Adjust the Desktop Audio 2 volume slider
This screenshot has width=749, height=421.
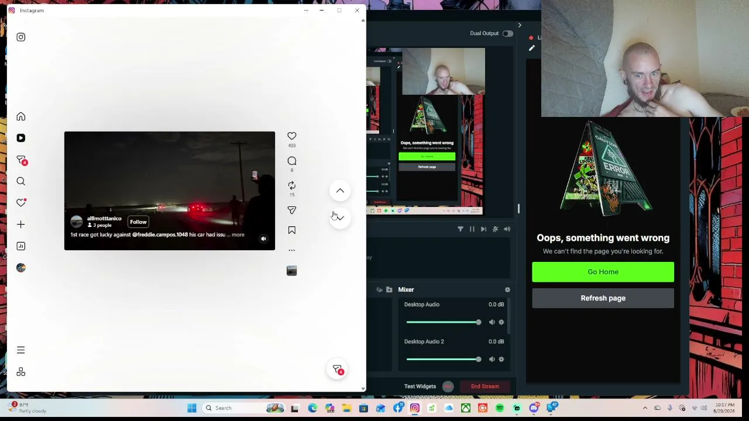[443, 360]
